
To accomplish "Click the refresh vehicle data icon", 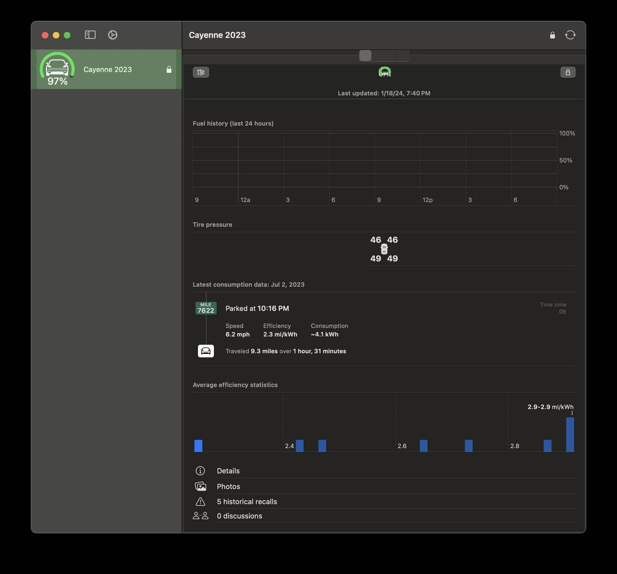I will [x=570, y=35].
